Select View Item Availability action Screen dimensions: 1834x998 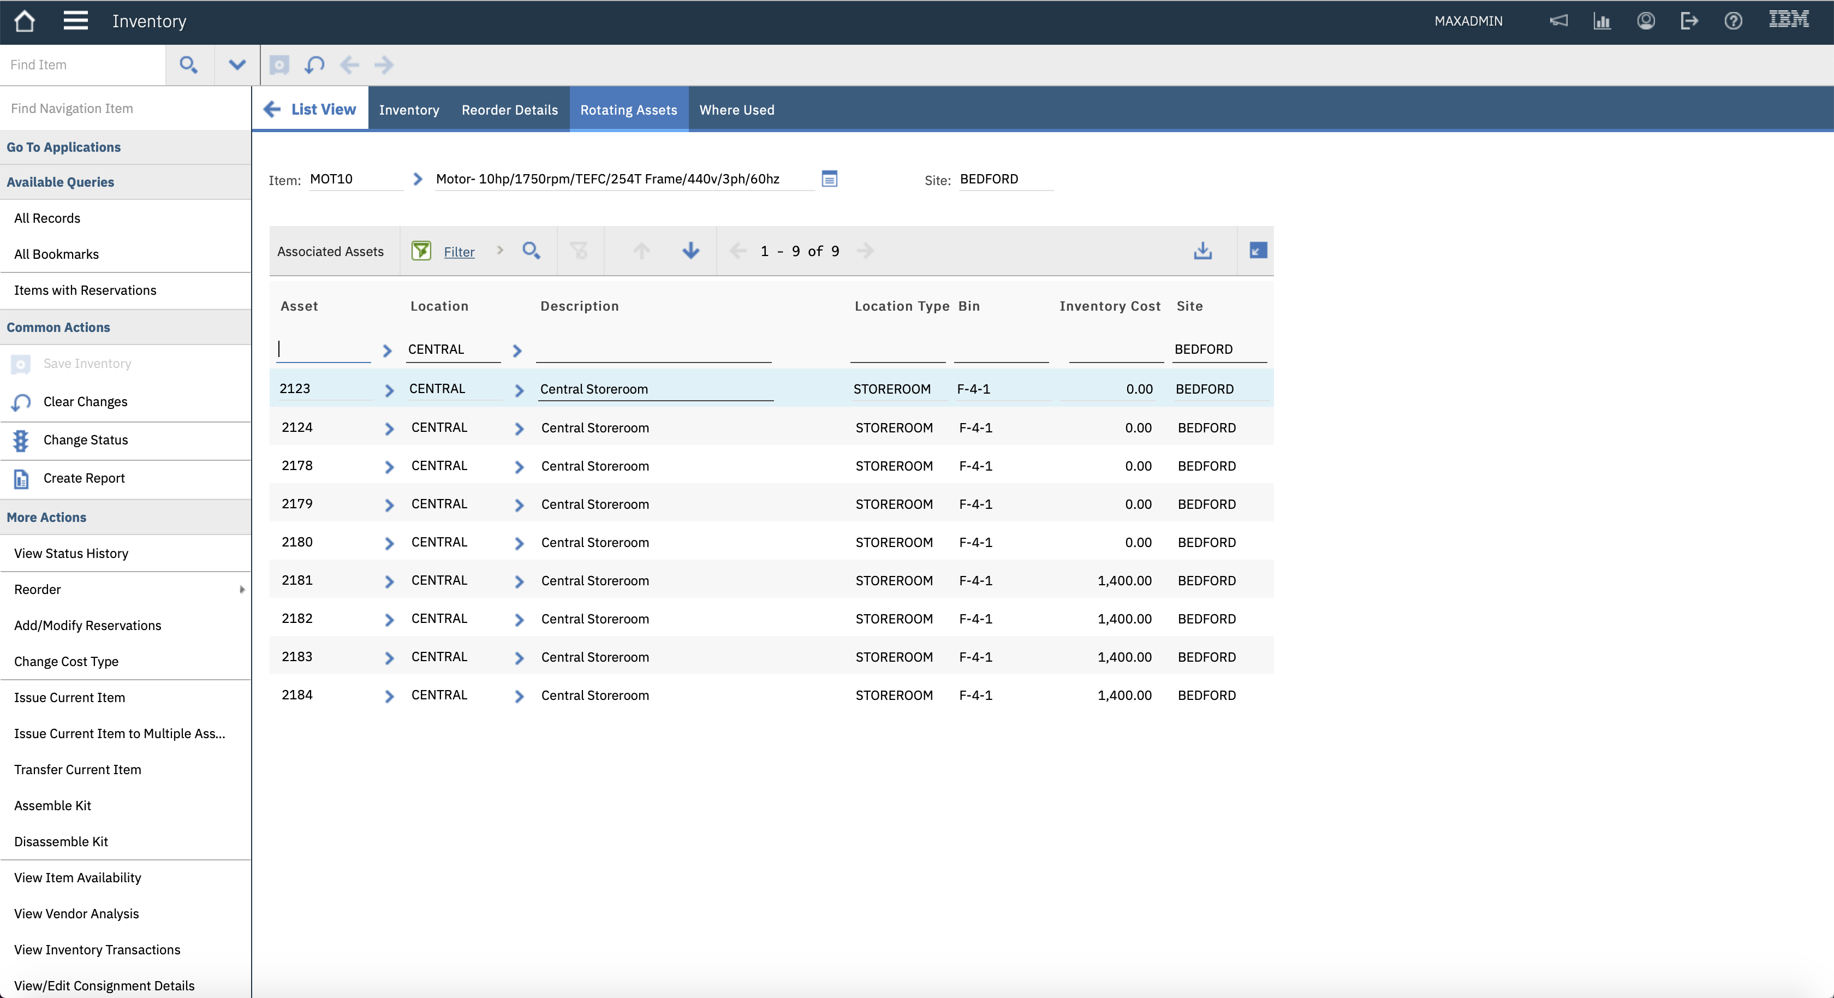(x=78, y=877)
